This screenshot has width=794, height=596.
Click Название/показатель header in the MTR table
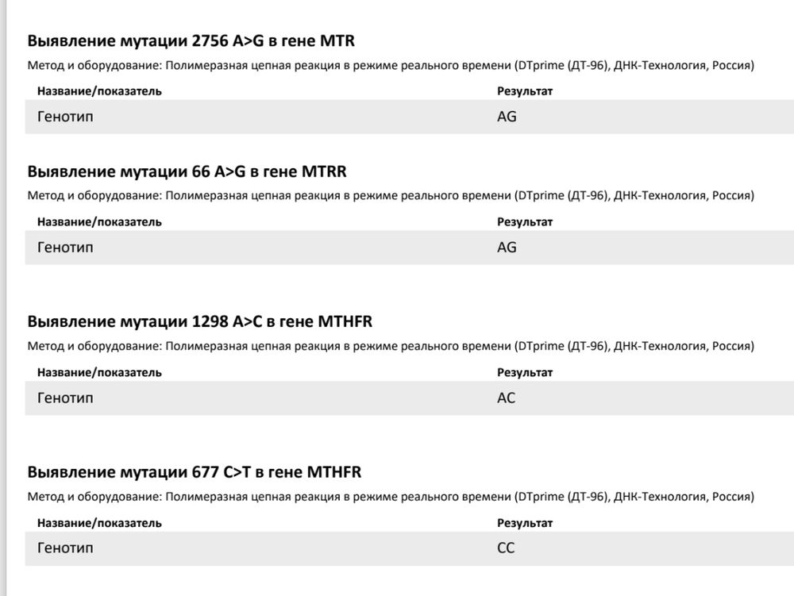[x=99, y=91]
